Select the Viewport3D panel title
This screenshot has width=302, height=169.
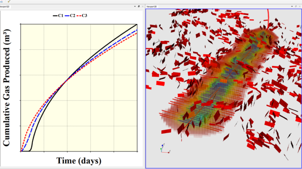click(151, 7)
